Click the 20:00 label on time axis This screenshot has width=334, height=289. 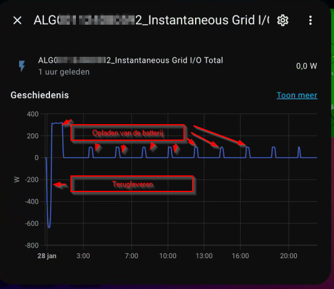pyautogui.click(x=289, y=256)
